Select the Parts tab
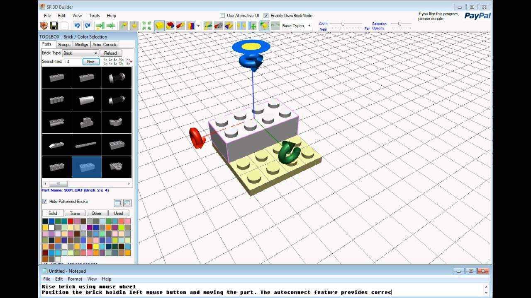The height and width of the screenshot is (298, 531). click(47, 44)
